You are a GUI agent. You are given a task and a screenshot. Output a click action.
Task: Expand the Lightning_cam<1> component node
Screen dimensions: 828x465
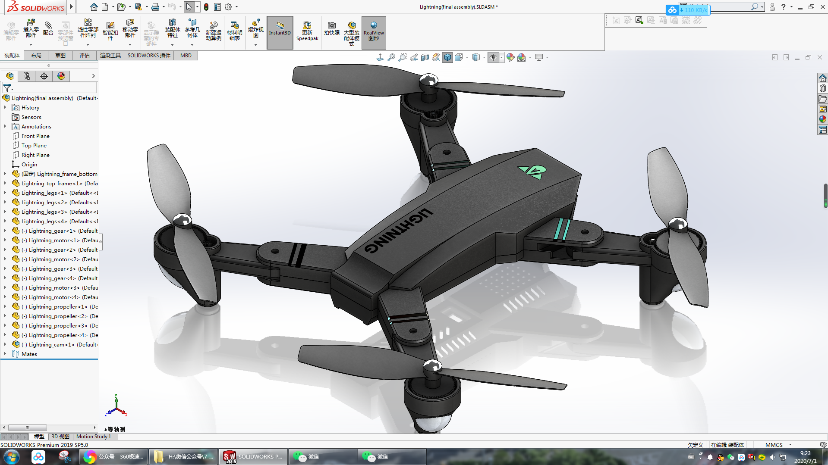coord(5,344)
